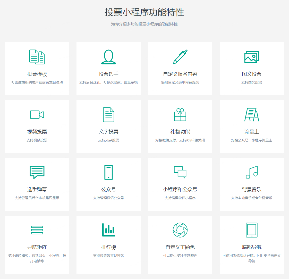Select the chat bubble icon for 选手弹幕
The width and height of the screenshot is (289, 279).
click(x=37, y=172)
